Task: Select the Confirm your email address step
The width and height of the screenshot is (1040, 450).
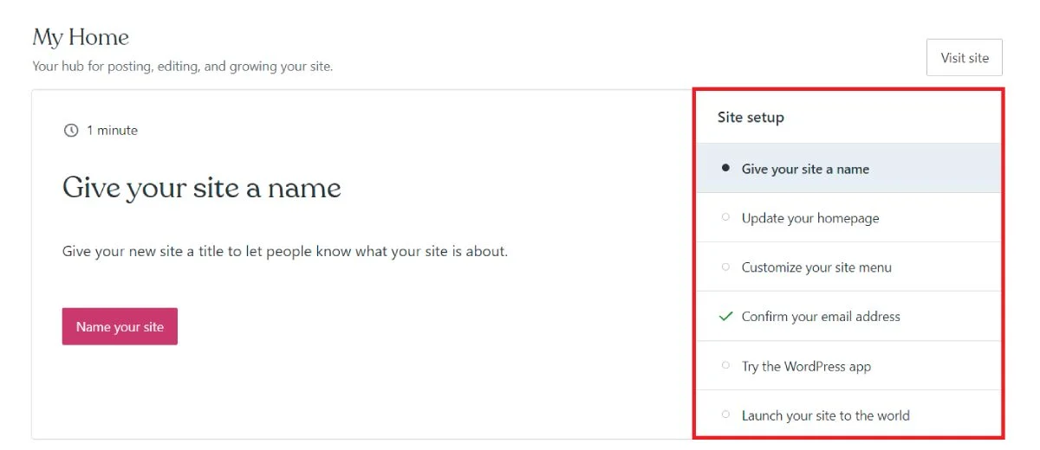Action: click(849, 317)
